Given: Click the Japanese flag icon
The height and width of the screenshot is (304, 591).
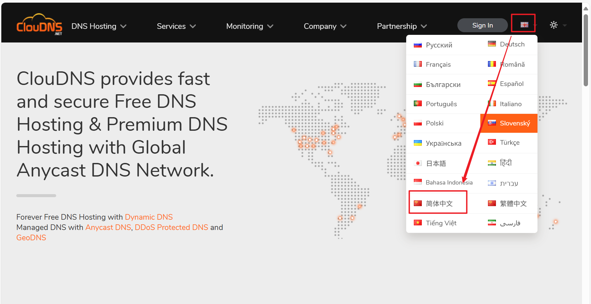Looking at the screenshot, I should click(x=418, y=163).
